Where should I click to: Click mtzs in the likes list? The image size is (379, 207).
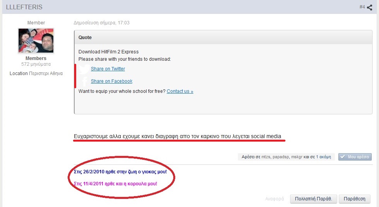pyautogui.click(x=266, y=157)
